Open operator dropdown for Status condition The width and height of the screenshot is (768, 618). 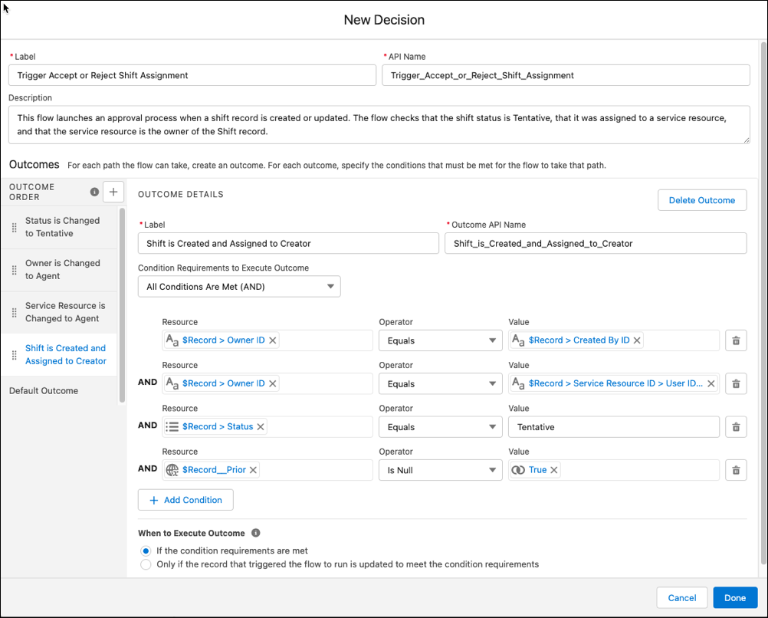tap(440, 427)
